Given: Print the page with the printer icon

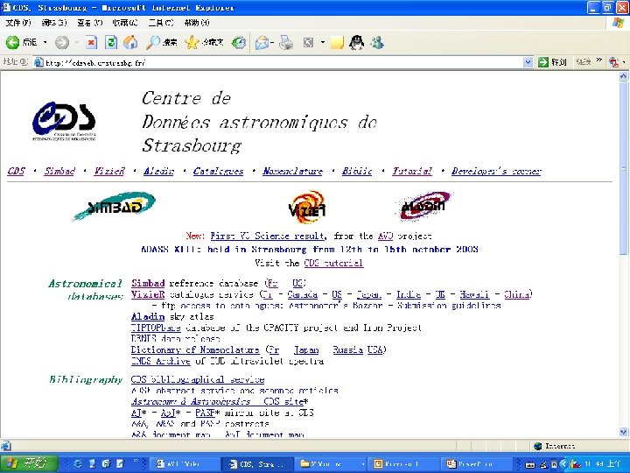Looking at the screenshot, I should click(286, 42).
